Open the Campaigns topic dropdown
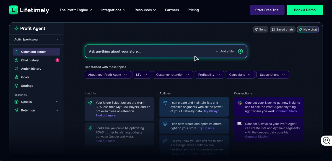The height and width of the screenshot is (161, 332). [x=240, y=75]
